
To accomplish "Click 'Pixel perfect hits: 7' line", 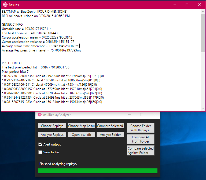I will [15, 72].
